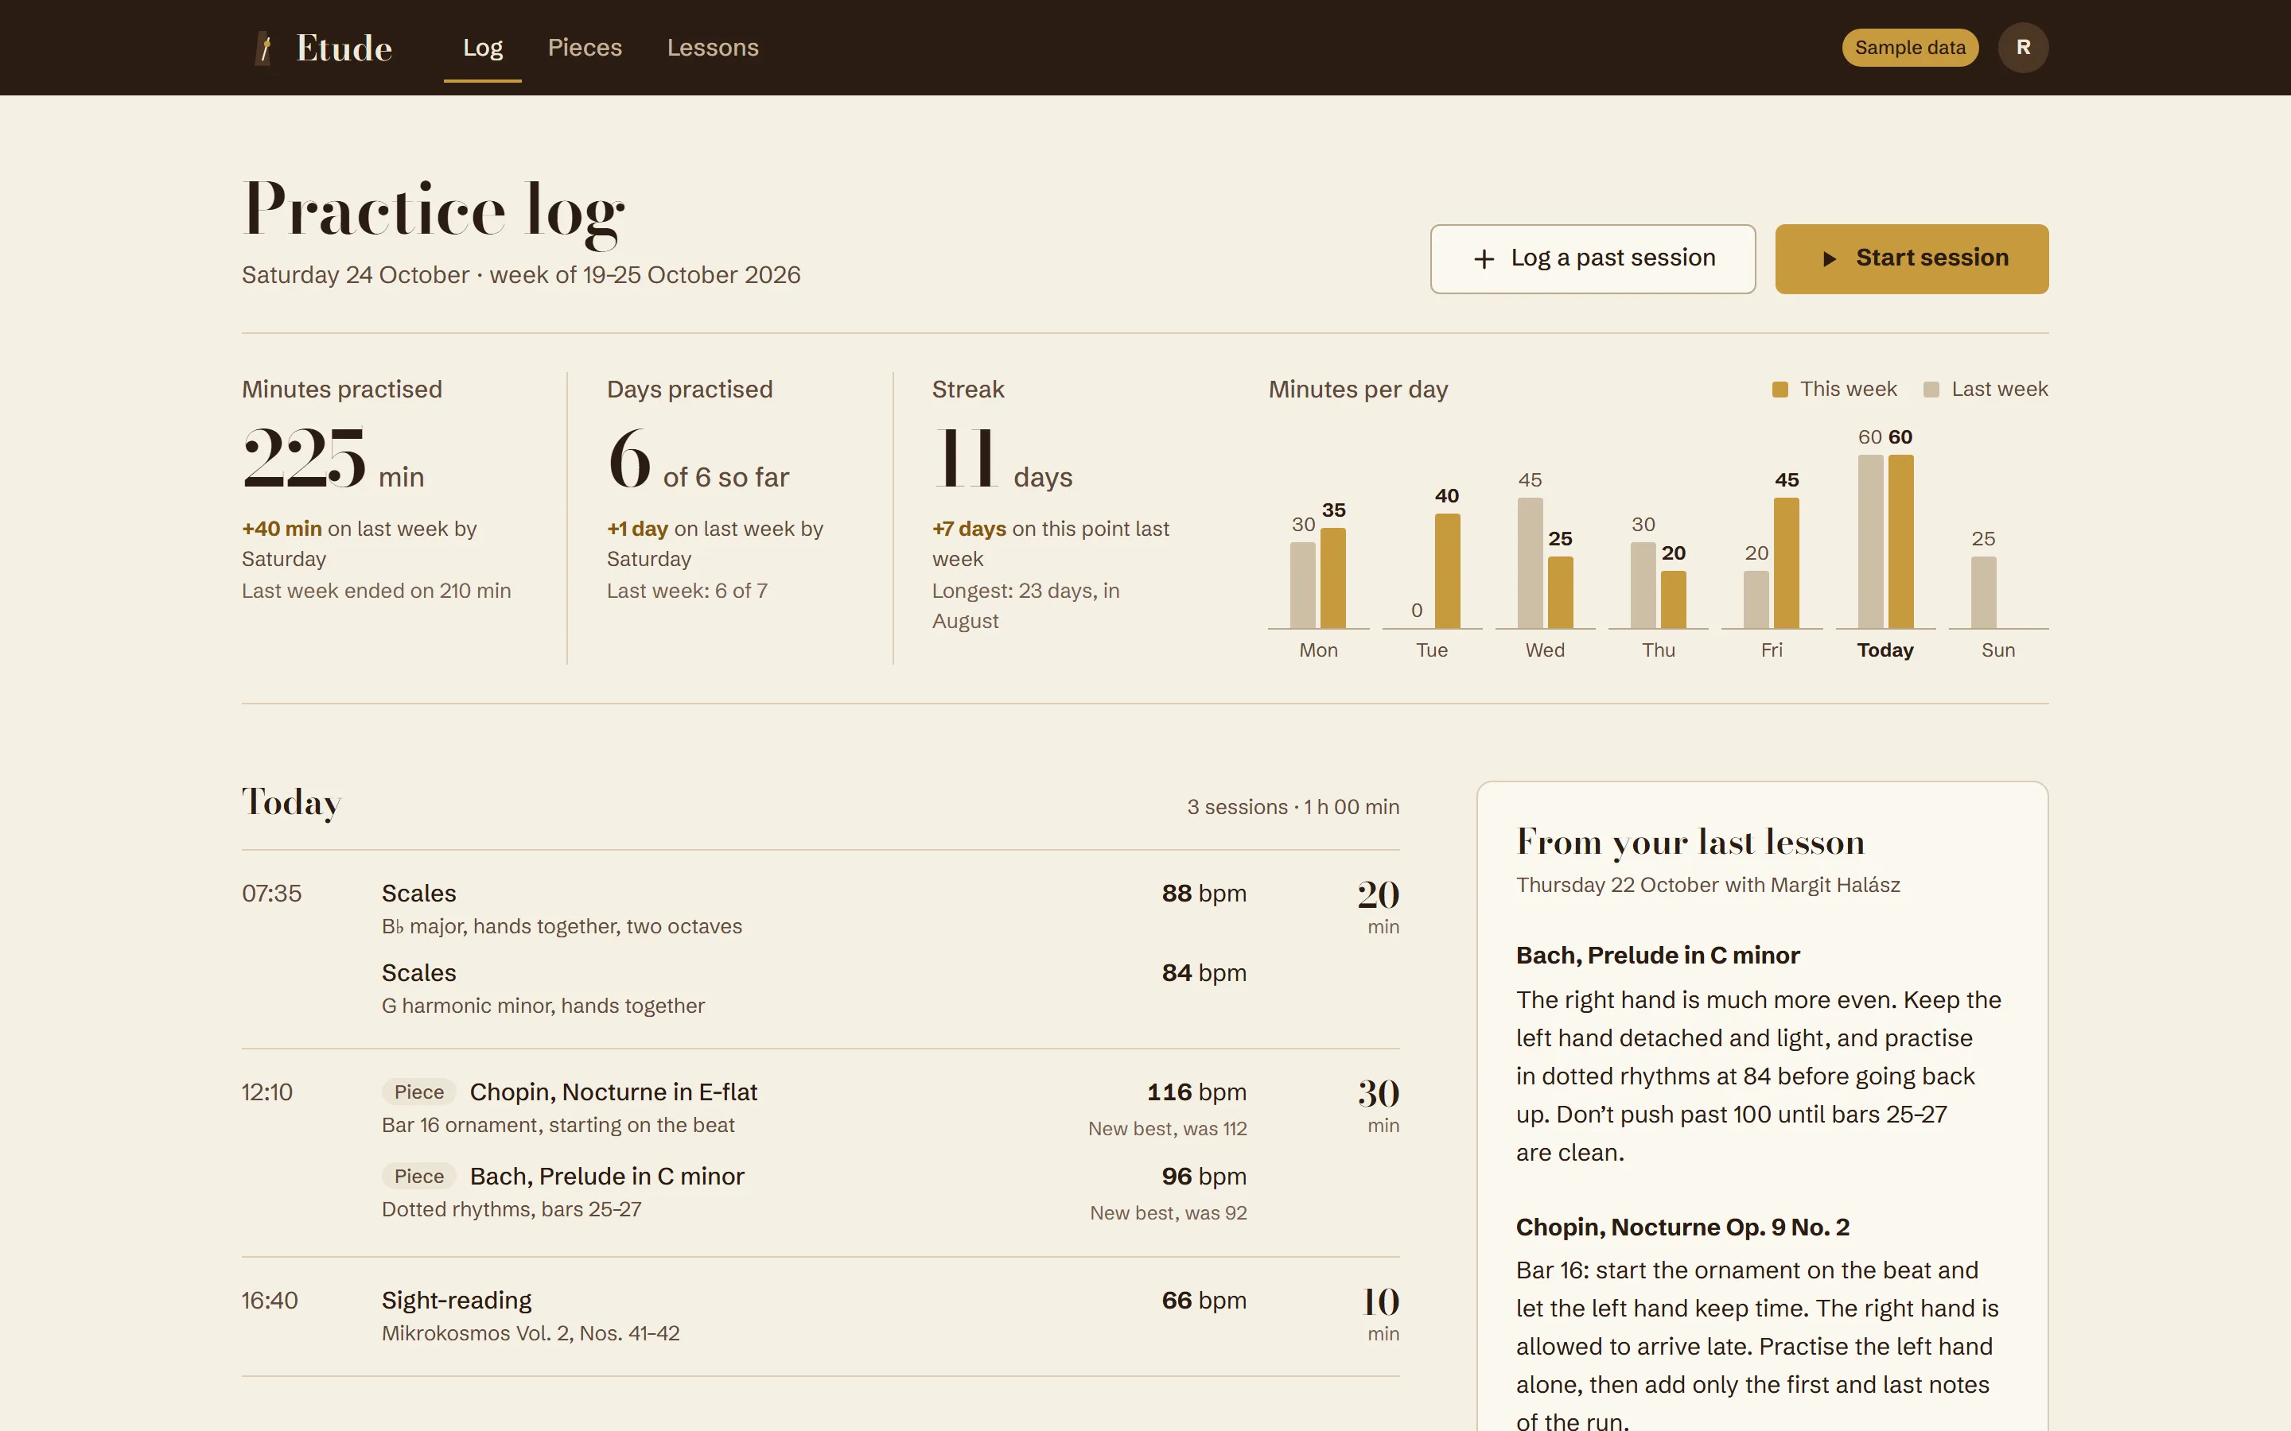Click 'New best, was 92' note
Image resolution: width=2291 pixels, height=1431 pixels.
click(1169, 1213)
